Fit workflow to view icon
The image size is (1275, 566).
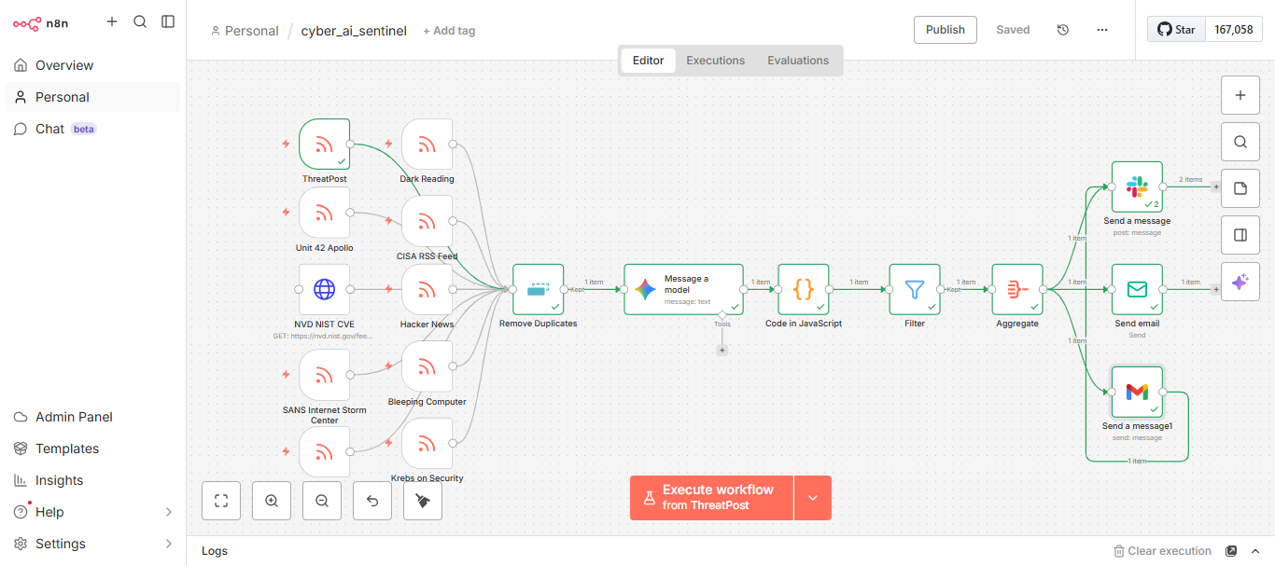click(221, 501)
